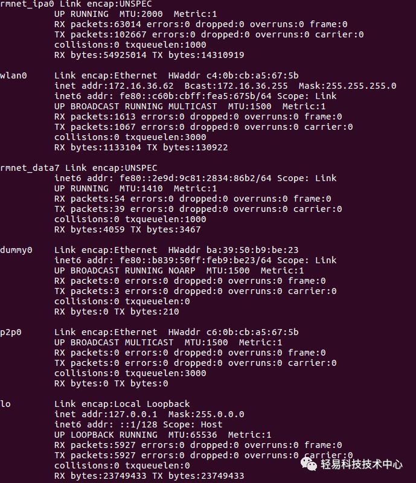Click the 轻易科技技术中心 watermark text
The image size is (416, 483).
tap(362, 464)
